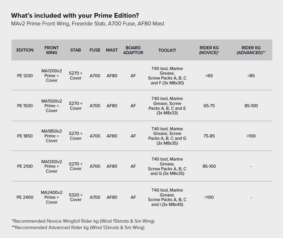Select the FRONT WING column header
Image resolution: width=283 pixels, height=238 pixels.
pos(52,50)
